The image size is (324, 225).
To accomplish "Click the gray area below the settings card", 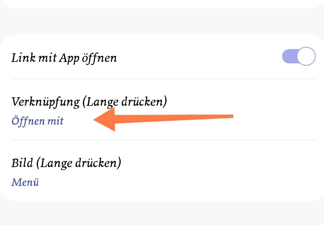I will [162, 213].
